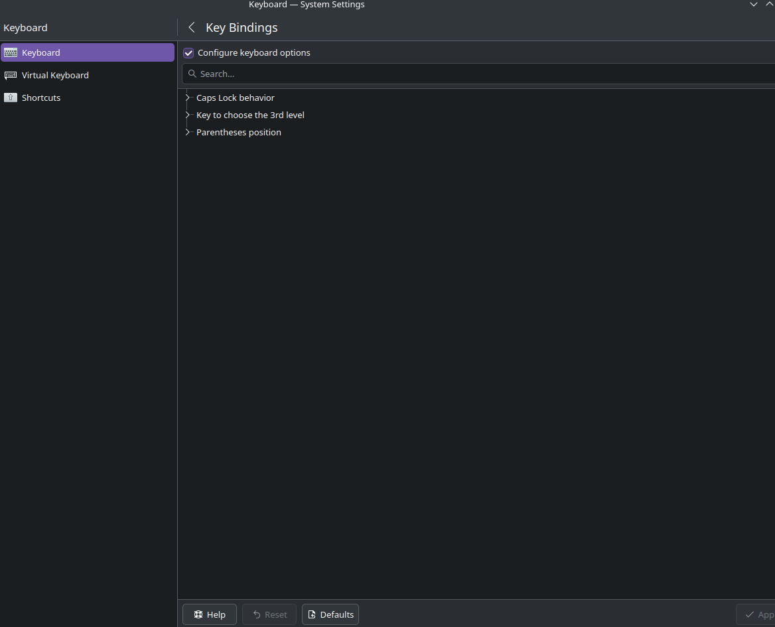The width and height of the screenshot is (775, 627).
Task: Minimize the System Settings window
Action: [x=754, y=4]
